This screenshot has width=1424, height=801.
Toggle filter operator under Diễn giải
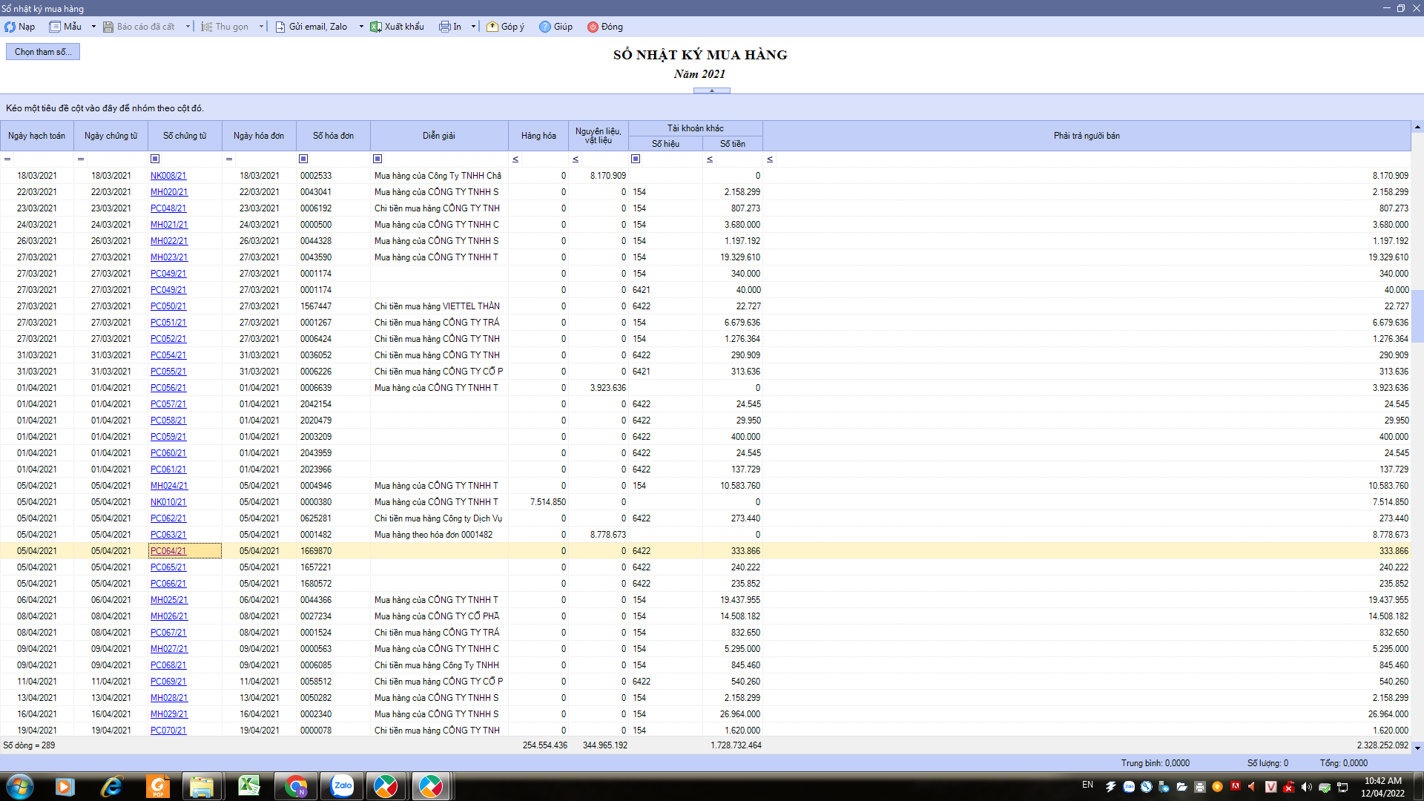[x=378, y=159]
